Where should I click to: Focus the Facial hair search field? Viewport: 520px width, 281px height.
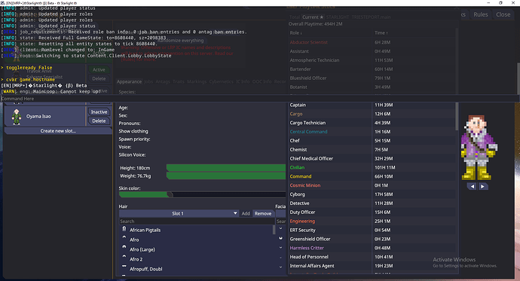tap(281, 221)
